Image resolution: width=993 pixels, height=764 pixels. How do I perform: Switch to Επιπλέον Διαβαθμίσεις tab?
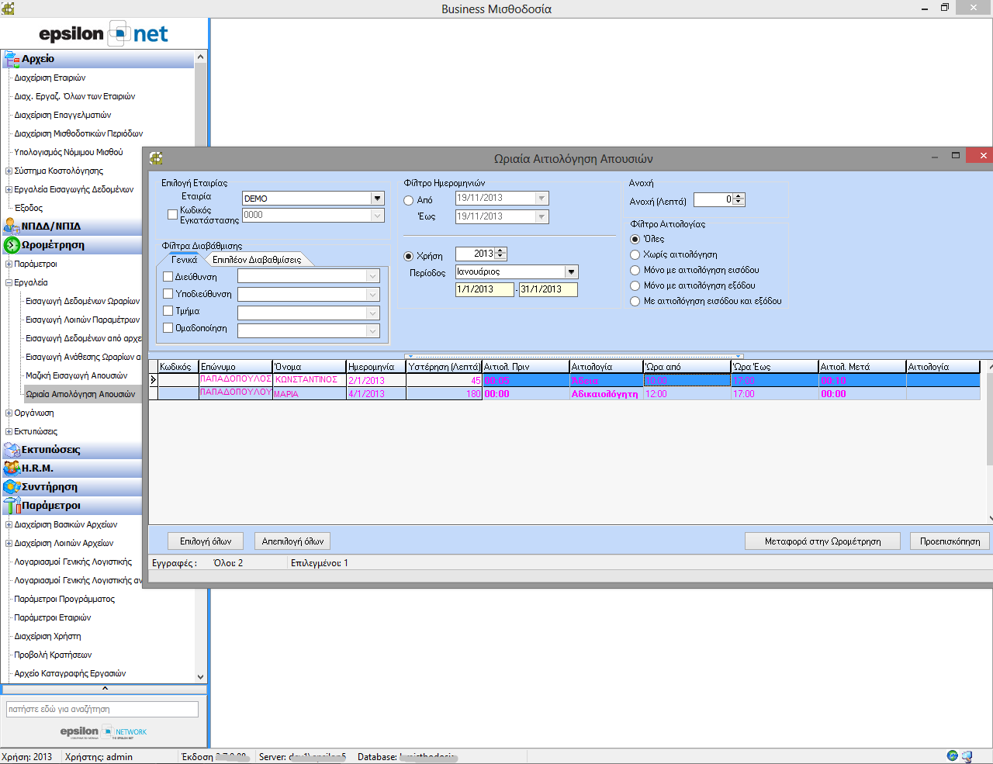pos(257,260)
